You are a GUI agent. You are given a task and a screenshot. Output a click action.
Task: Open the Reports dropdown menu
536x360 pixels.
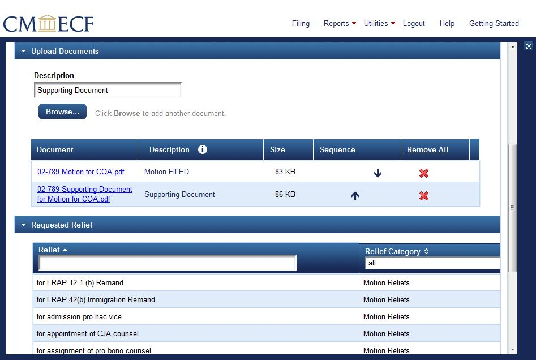pos(340,23)
